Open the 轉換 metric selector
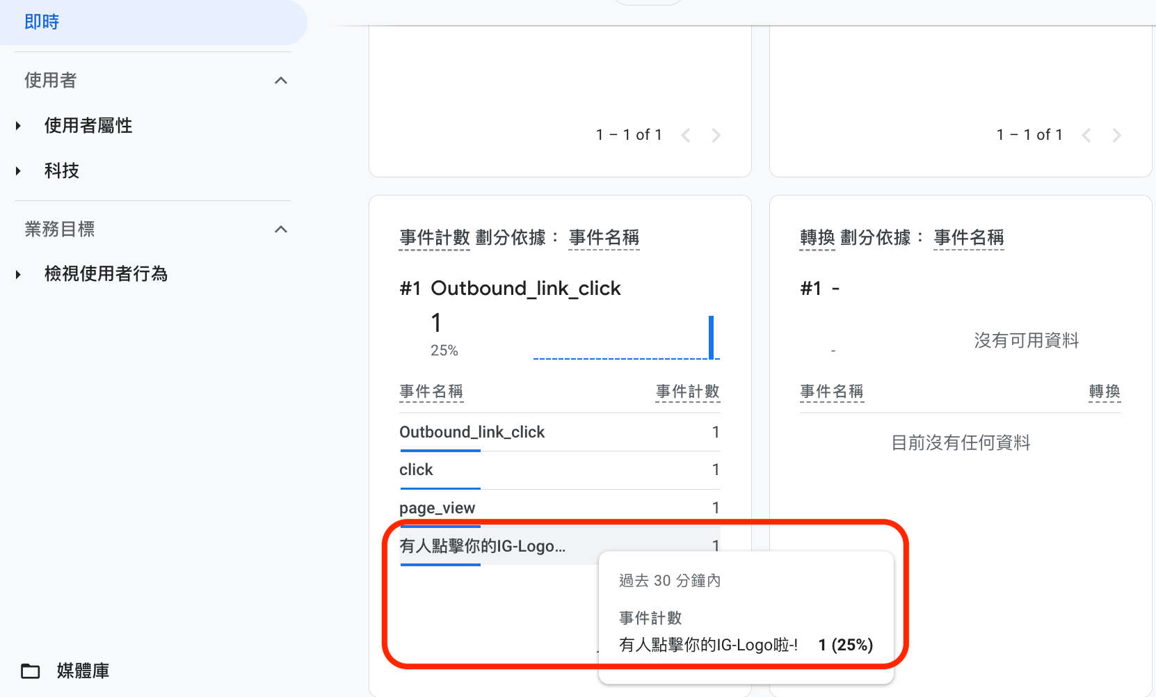 point(817,238)
